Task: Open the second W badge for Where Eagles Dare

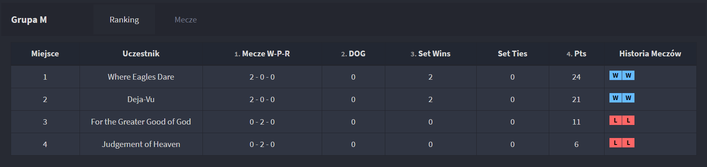Action: point(628,76)
